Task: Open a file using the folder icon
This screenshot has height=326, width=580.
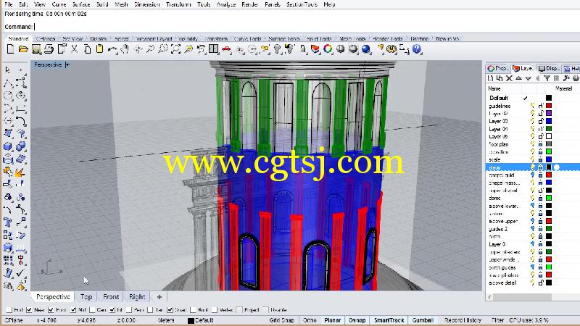Action: [x=23, y=49]
